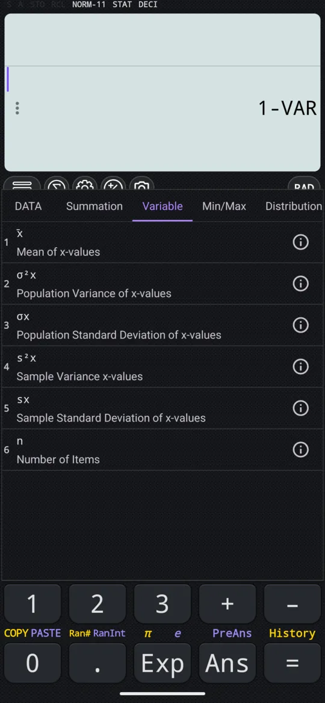The height and width of the screenshot is (703, 325).
Task: Click inside the calculator input display
Action: [x=162, y=92]
